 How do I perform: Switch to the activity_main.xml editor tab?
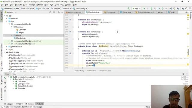coord(74,12)
